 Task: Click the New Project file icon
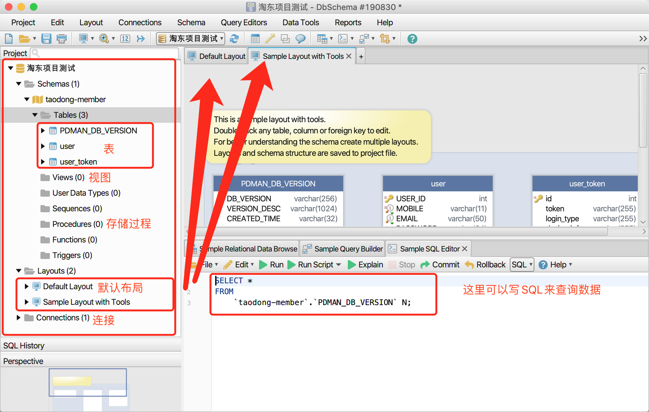[x=9, y=39]
